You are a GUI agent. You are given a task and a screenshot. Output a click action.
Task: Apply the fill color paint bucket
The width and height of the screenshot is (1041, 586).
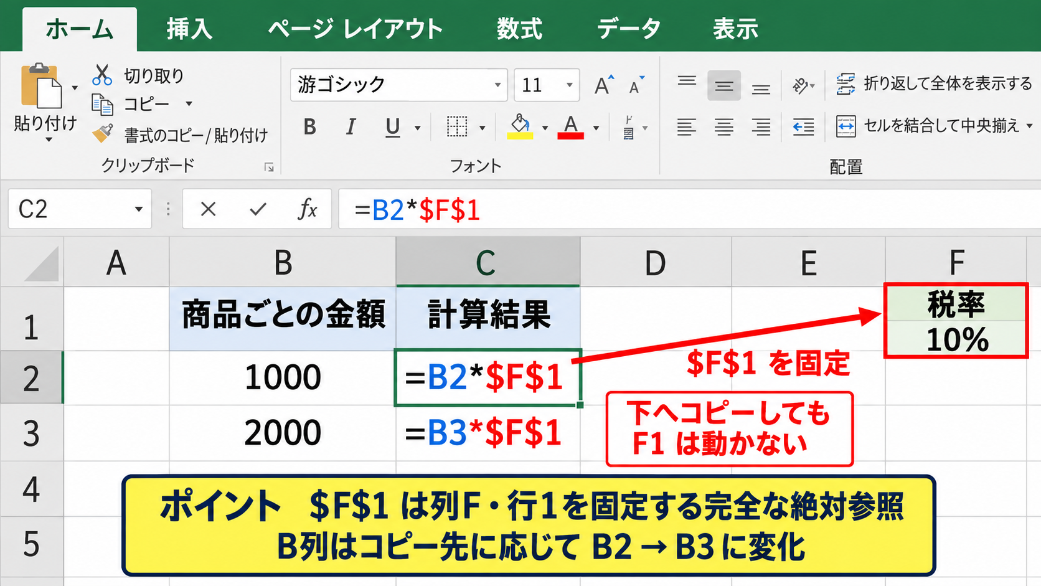520,126
